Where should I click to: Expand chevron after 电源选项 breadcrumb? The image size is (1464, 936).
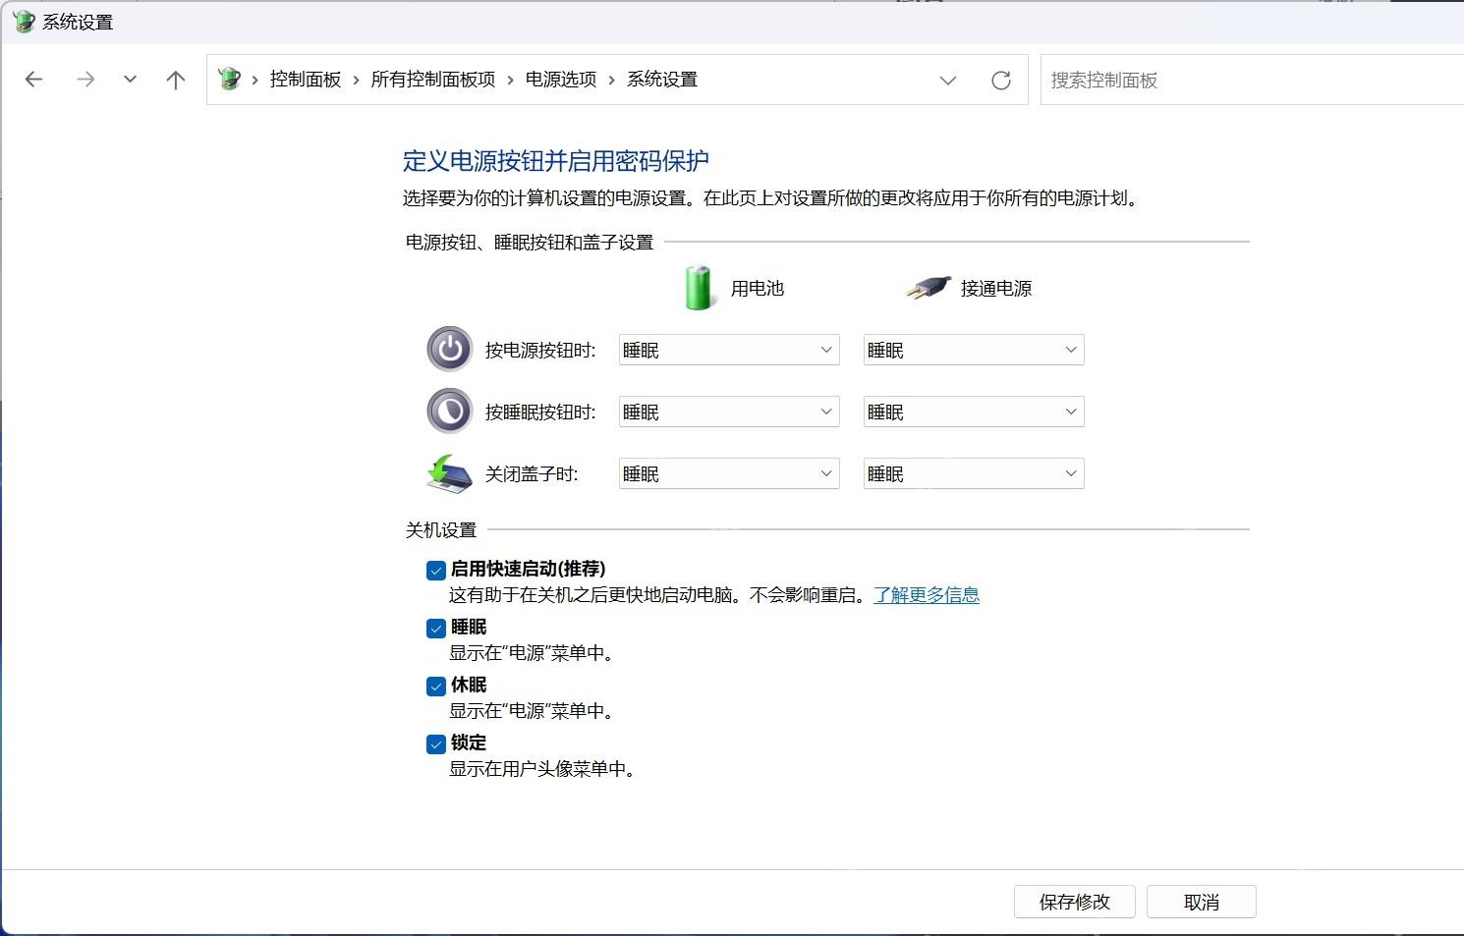611,80
